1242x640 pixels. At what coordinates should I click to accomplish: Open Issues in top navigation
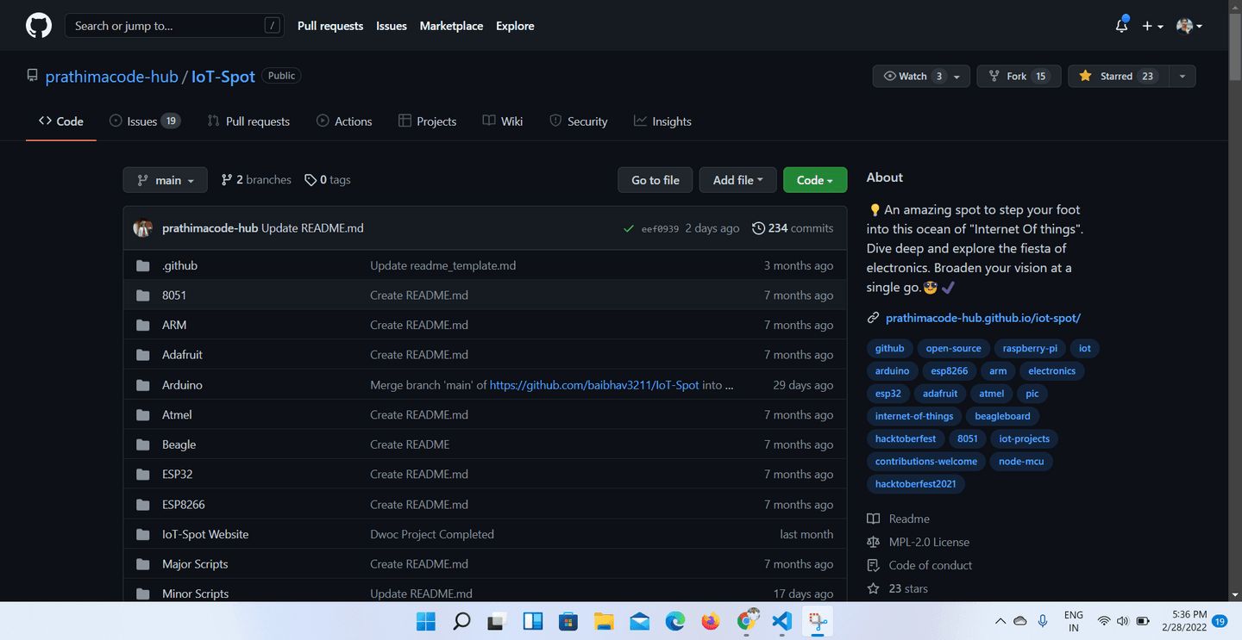click(392, 26)
